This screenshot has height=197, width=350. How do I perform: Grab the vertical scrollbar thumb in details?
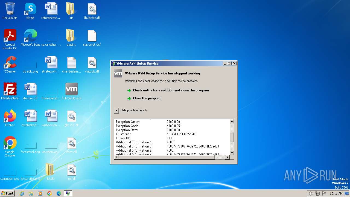pyautogui.click(x=232, y=137)
